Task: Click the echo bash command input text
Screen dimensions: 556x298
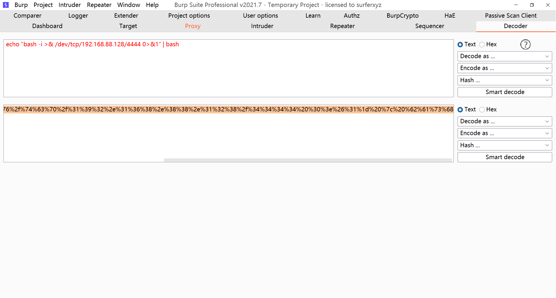Action: pos(92,44)
